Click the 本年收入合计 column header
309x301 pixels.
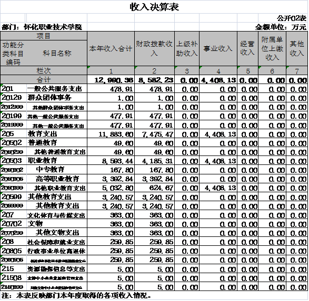pyautogui.click(x=111, y=48)
